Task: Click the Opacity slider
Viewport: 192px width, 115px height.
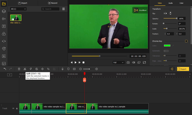Action: pos(170,19)
